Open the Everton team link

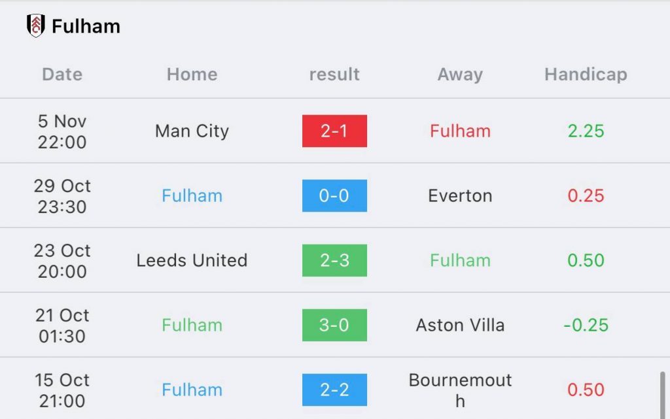click(x=460, y=195)
